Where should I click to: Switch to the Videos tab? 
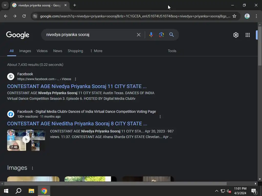(x=42, y=51)
